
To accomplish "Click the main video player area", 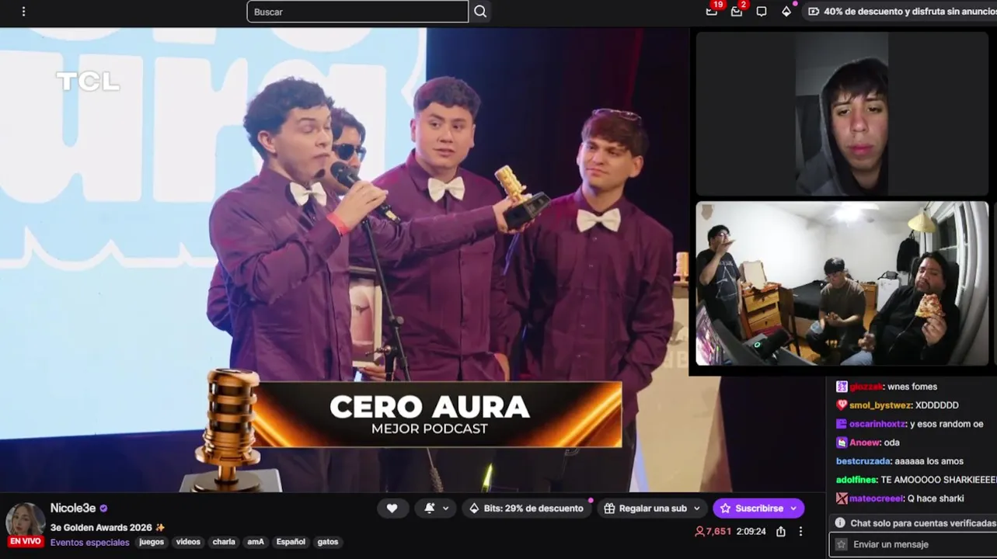I will (343, 260).
